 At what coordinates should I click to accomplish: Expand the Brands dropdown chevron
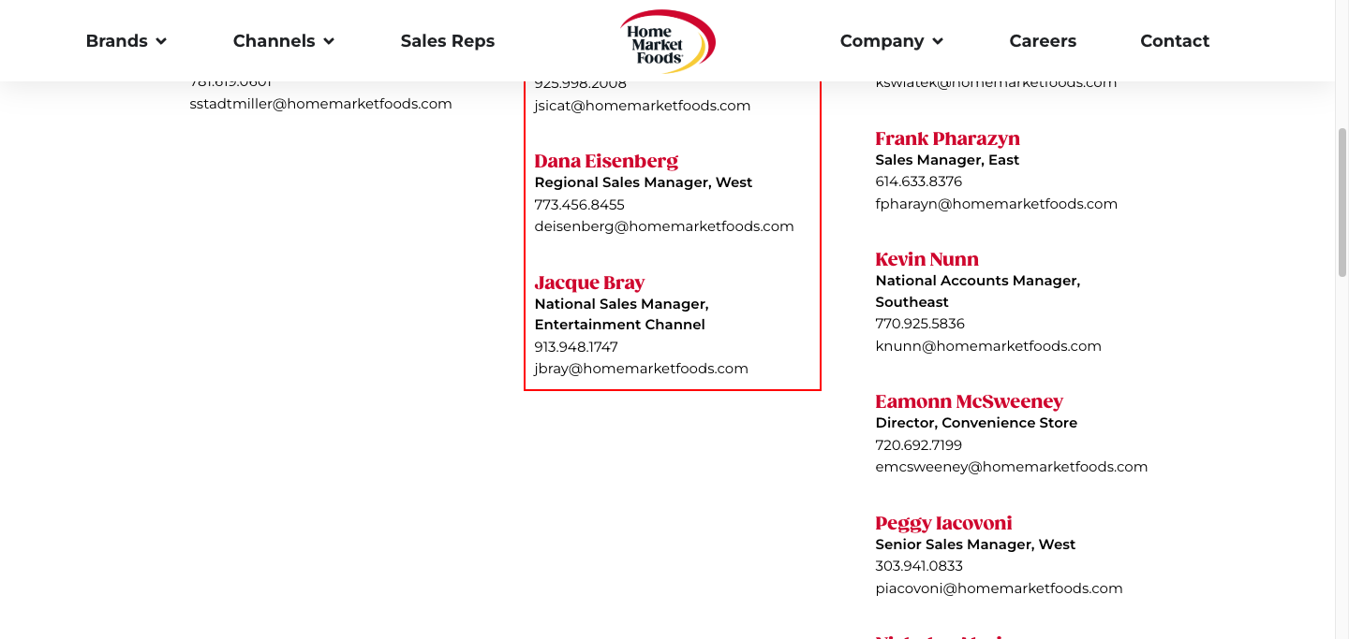click(x=161, y=41)
